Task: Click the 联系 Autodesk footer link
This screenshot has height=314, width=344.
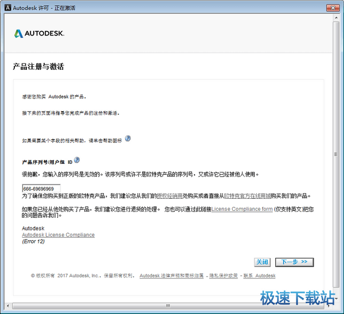Action: (259, 276)
